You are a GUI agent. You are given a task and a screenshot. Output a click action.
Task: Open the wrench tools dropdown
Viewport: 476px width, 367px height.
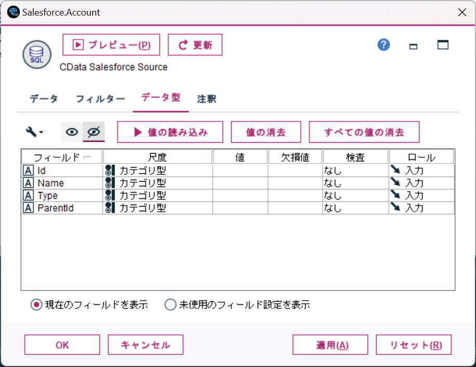(34, 132)
